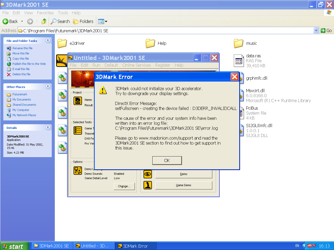Select the music folder icon

tap(238, 43)
